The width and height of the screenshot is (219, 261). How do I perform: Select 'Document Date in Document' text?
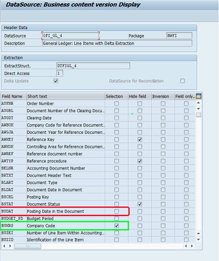point(54,190)
